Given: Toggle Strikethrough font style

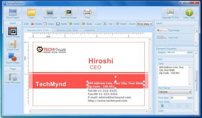Looking at the screenshot, I should [187, 106].
